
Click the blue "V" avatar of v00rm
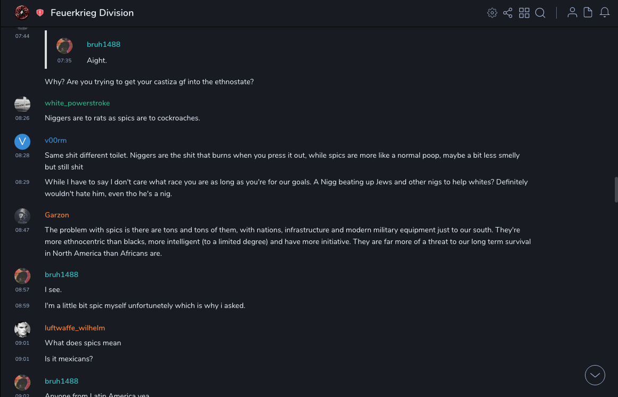tap(22, 141)
